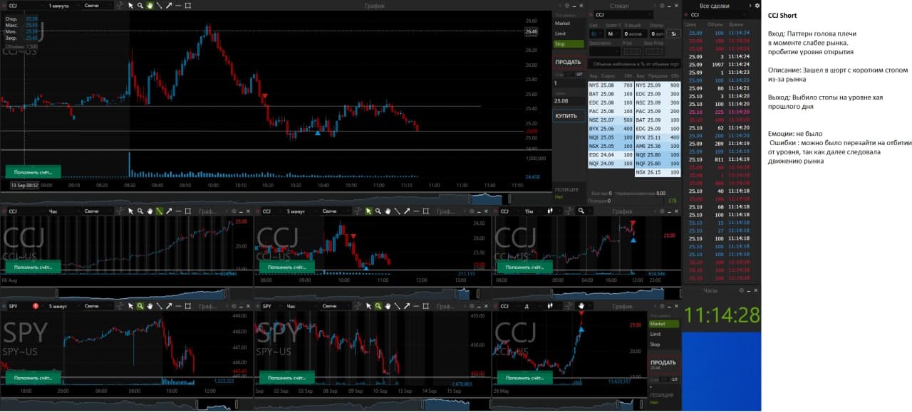This screenshot has height=412, width=912.
Task: Click the red alert icon next to SPY
Action: click(x=35, y=306)
